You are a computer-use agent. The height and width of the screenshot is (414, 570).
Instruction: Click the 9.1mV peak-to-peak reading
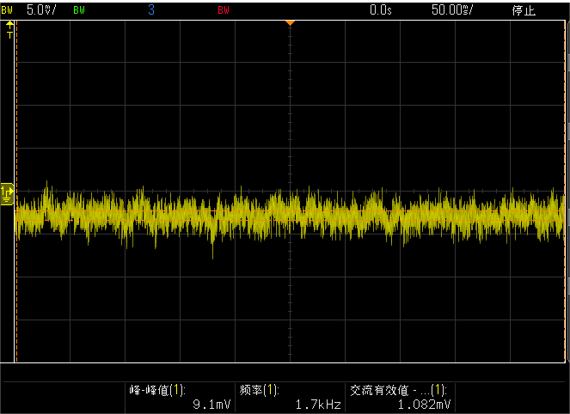212,404
